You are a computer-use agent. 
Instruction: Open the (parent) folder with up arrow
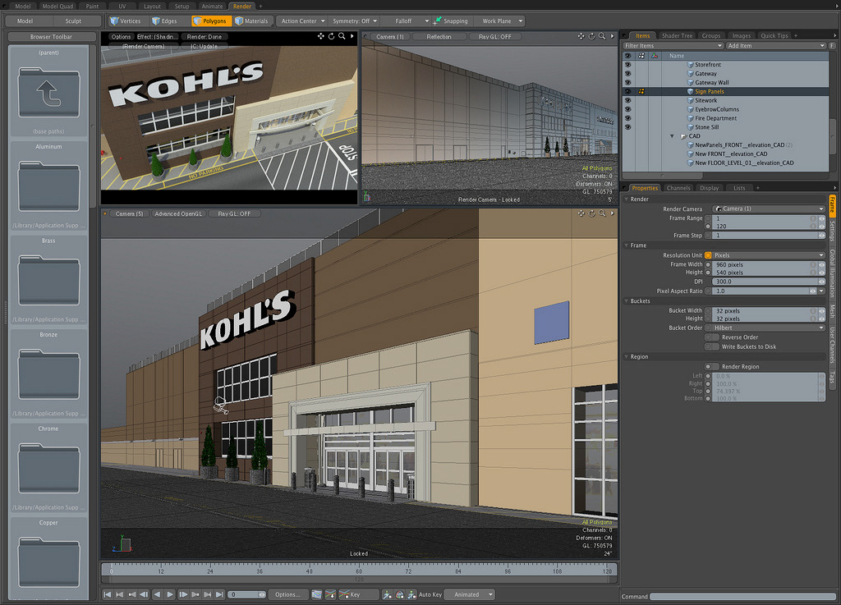[x=48, y=92]
